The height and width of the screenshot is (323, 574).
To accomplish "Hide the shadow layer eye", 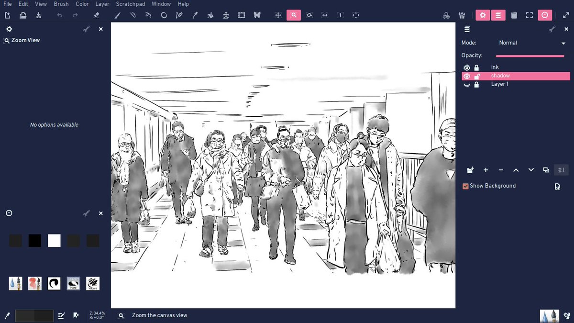I will point(467,76).
